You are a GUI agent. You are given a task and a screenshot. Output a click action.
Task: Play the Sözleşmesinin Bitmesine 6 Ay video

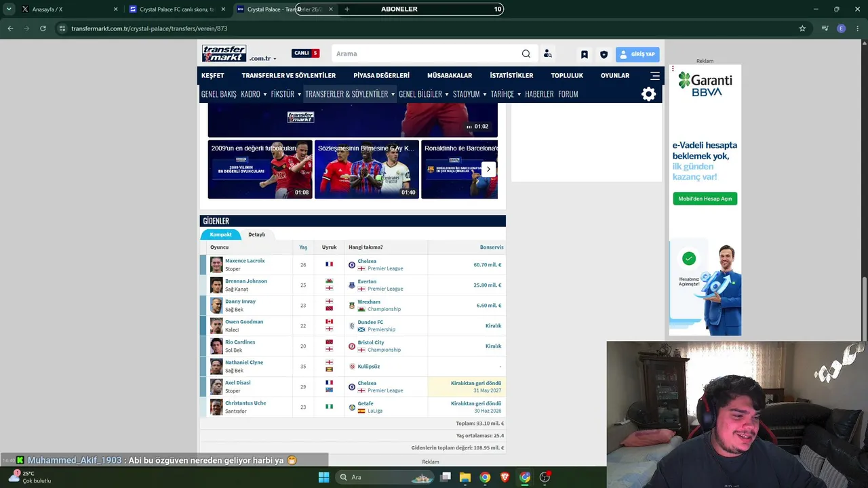pyautogui.click(x=367, y=169)
